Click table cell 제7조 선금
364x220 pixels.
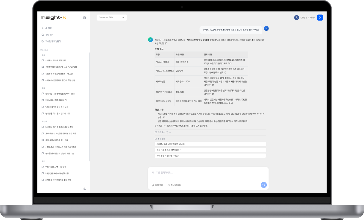165,81
